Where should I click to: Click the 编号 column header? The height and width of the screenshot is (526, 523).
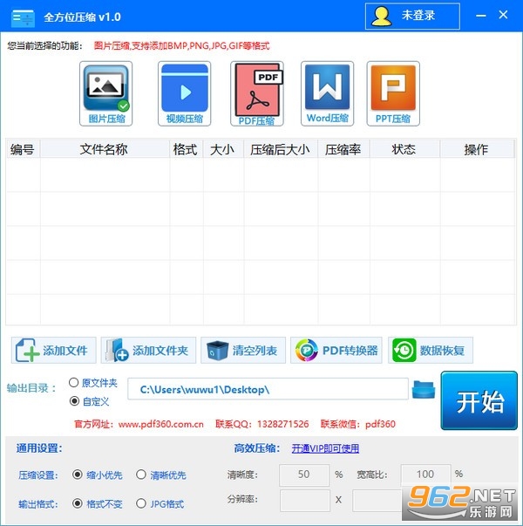coord(23,149)
